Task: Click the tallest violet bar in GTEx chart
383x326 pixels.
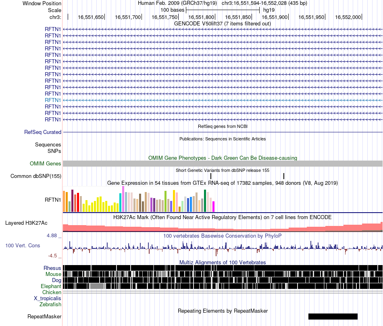Action: (x=123, y=199)
